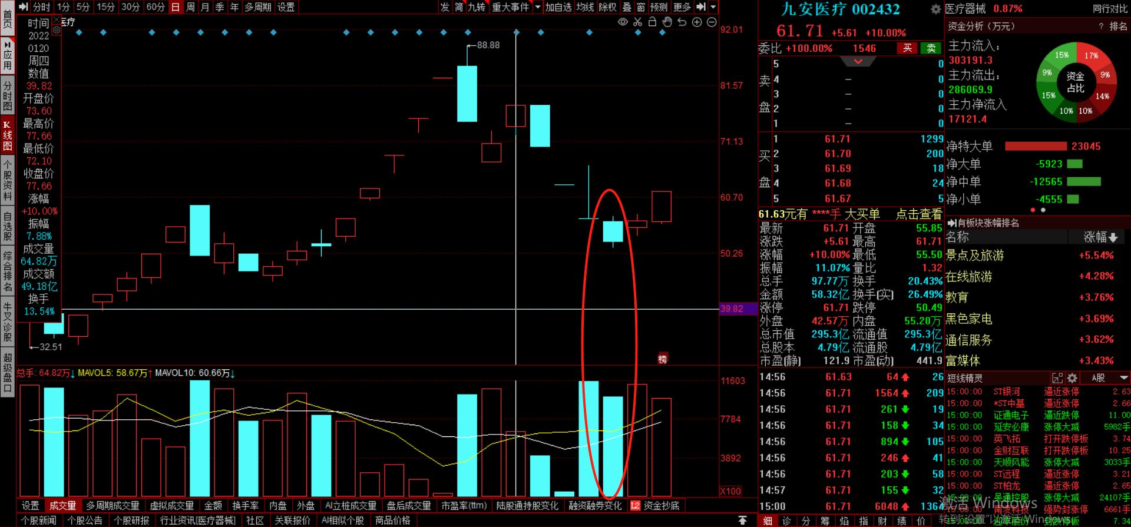Screen dimensions: 1131x527
Task: Open settings gear beside 九安医疗 002432
Action: click(x=935, y=9)
